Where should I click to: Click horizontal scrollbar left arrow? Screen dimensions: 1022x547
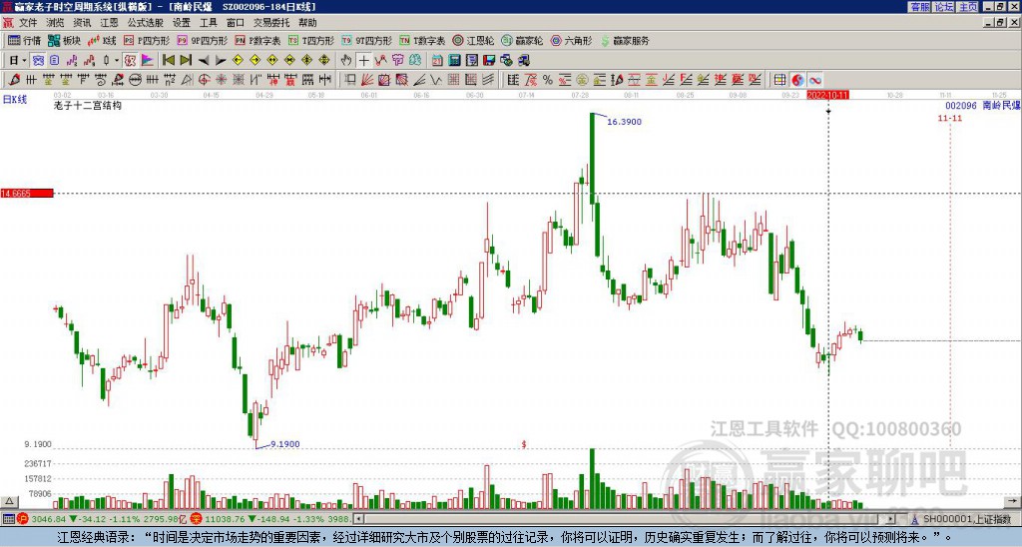click(358, 519)
